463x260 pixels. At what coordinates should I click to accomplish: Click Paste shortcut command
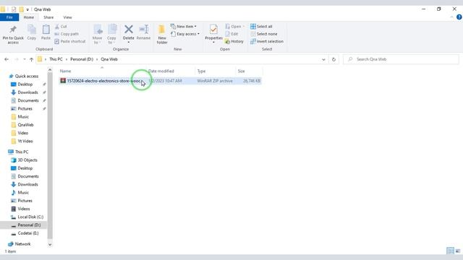pyautogui.click(x=70, y=42)
